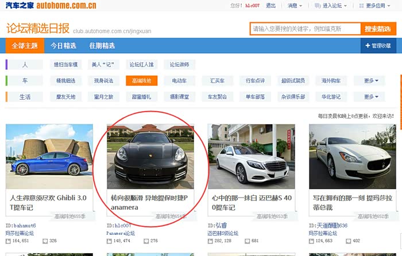Open post titled 心中的那一抹白 迈巴赫S 400提车记

pos(252,203)
